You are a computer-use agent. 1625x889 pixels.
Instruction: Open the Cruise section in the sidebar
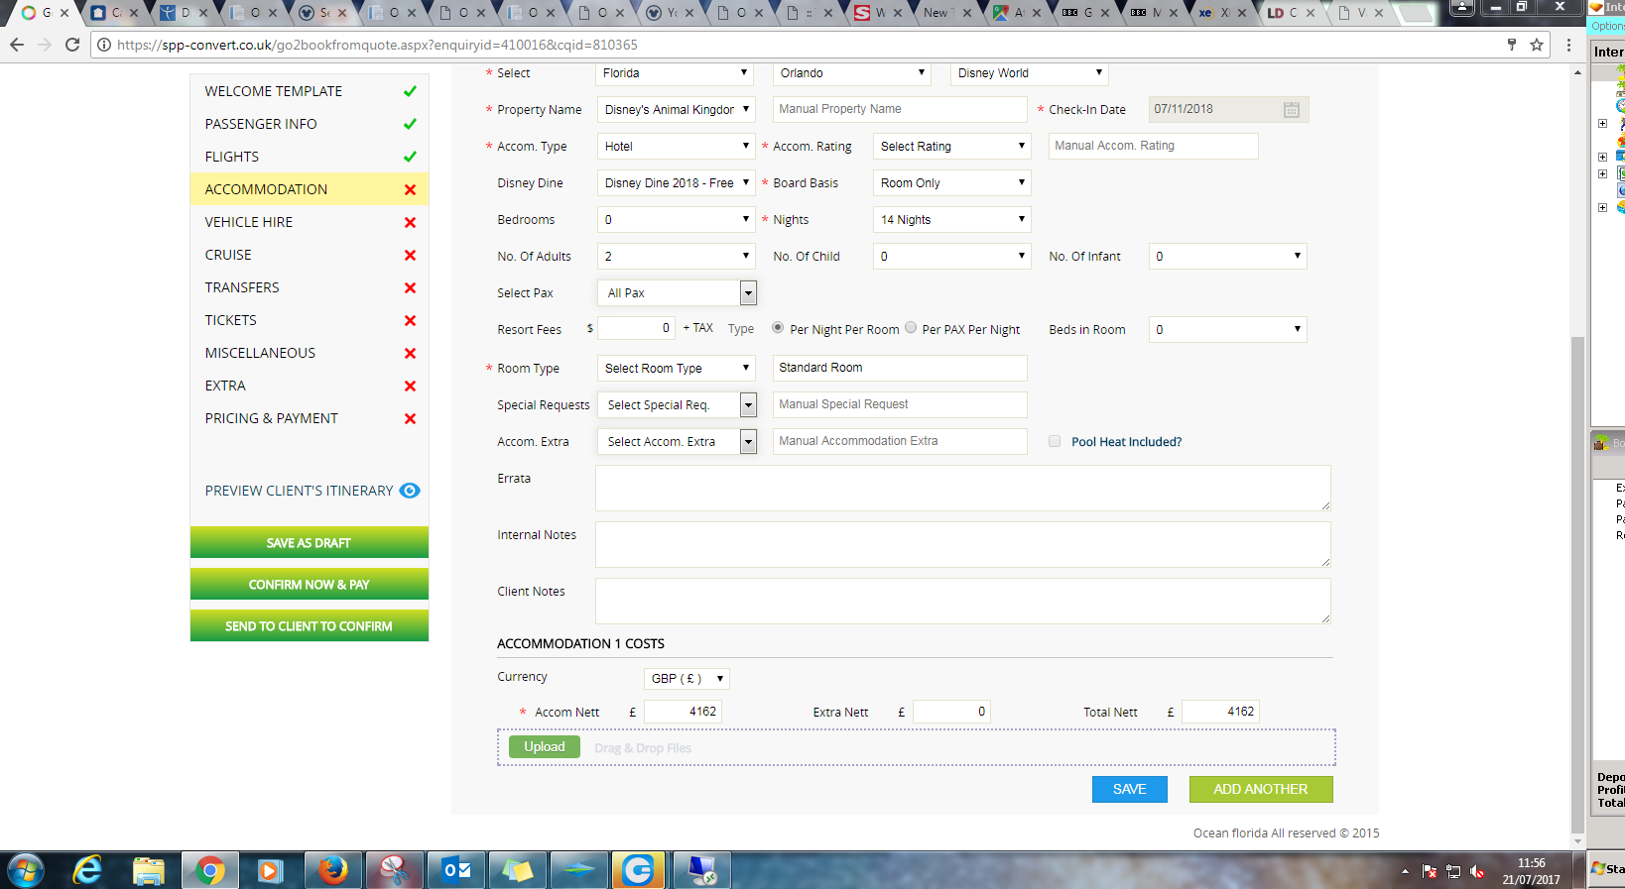tap(310, 255)
